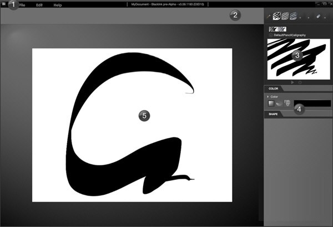The width and height of the screenshot is (333, 227).
Task: Click the power icon below brush preview
Action: [300, 82]
